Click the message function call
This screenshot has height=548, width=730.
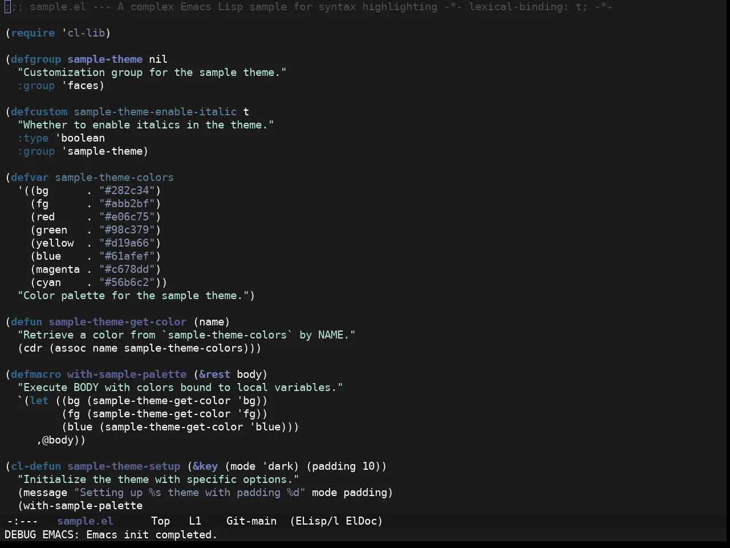pos(46,493)
